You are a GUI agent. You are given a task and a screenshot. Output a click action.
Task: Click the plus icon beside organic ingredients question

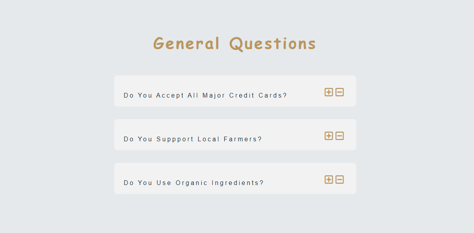pyautogui.click(x=329, y=180)
